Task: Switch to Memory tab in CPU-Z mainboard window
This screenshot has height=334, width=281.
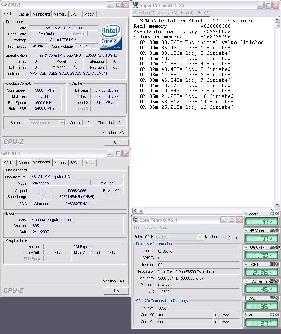Action: [x=60, y=163]
